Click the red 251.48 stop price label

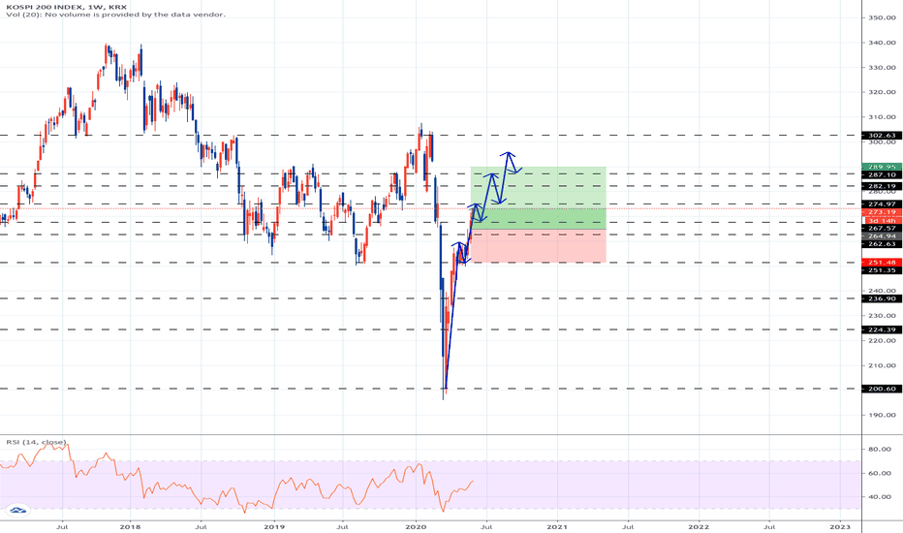[882, 263]
